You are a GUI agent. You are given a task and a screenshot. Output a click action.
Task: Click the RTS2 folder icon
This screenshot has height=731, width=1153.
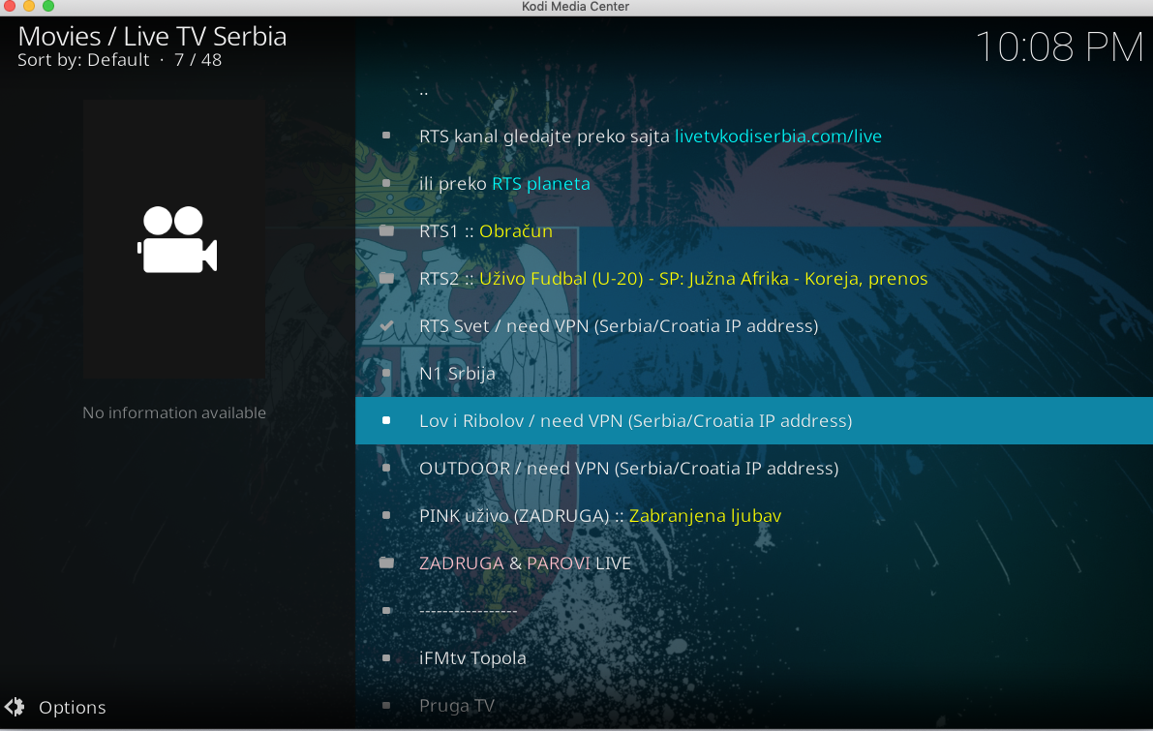[x=387, y=278]
